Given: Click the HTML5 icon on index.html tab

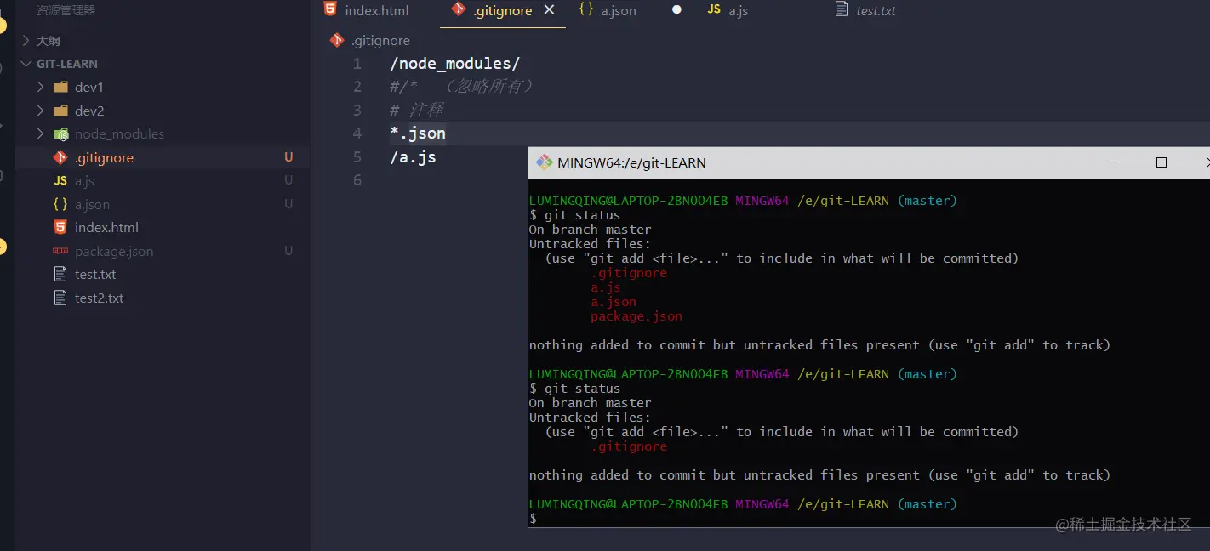Looking at the screenshot, I should (x=329, y=9).
